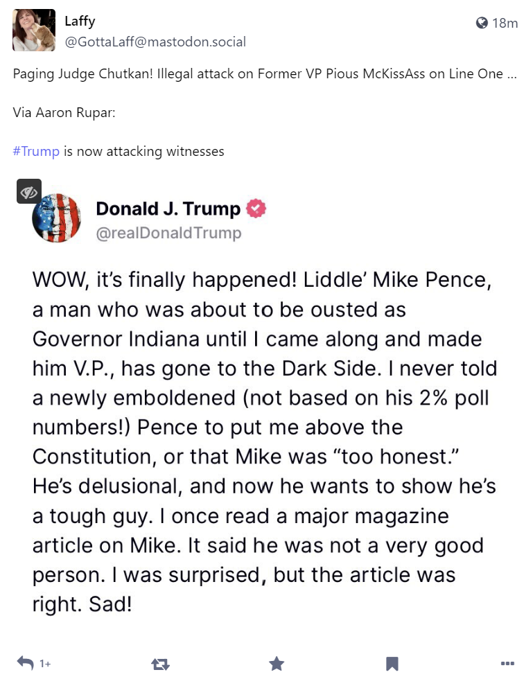524x679 pixels.
Task: Click the flag-face avatar in the embedded screenshot
Action: [x=57, y=218]
